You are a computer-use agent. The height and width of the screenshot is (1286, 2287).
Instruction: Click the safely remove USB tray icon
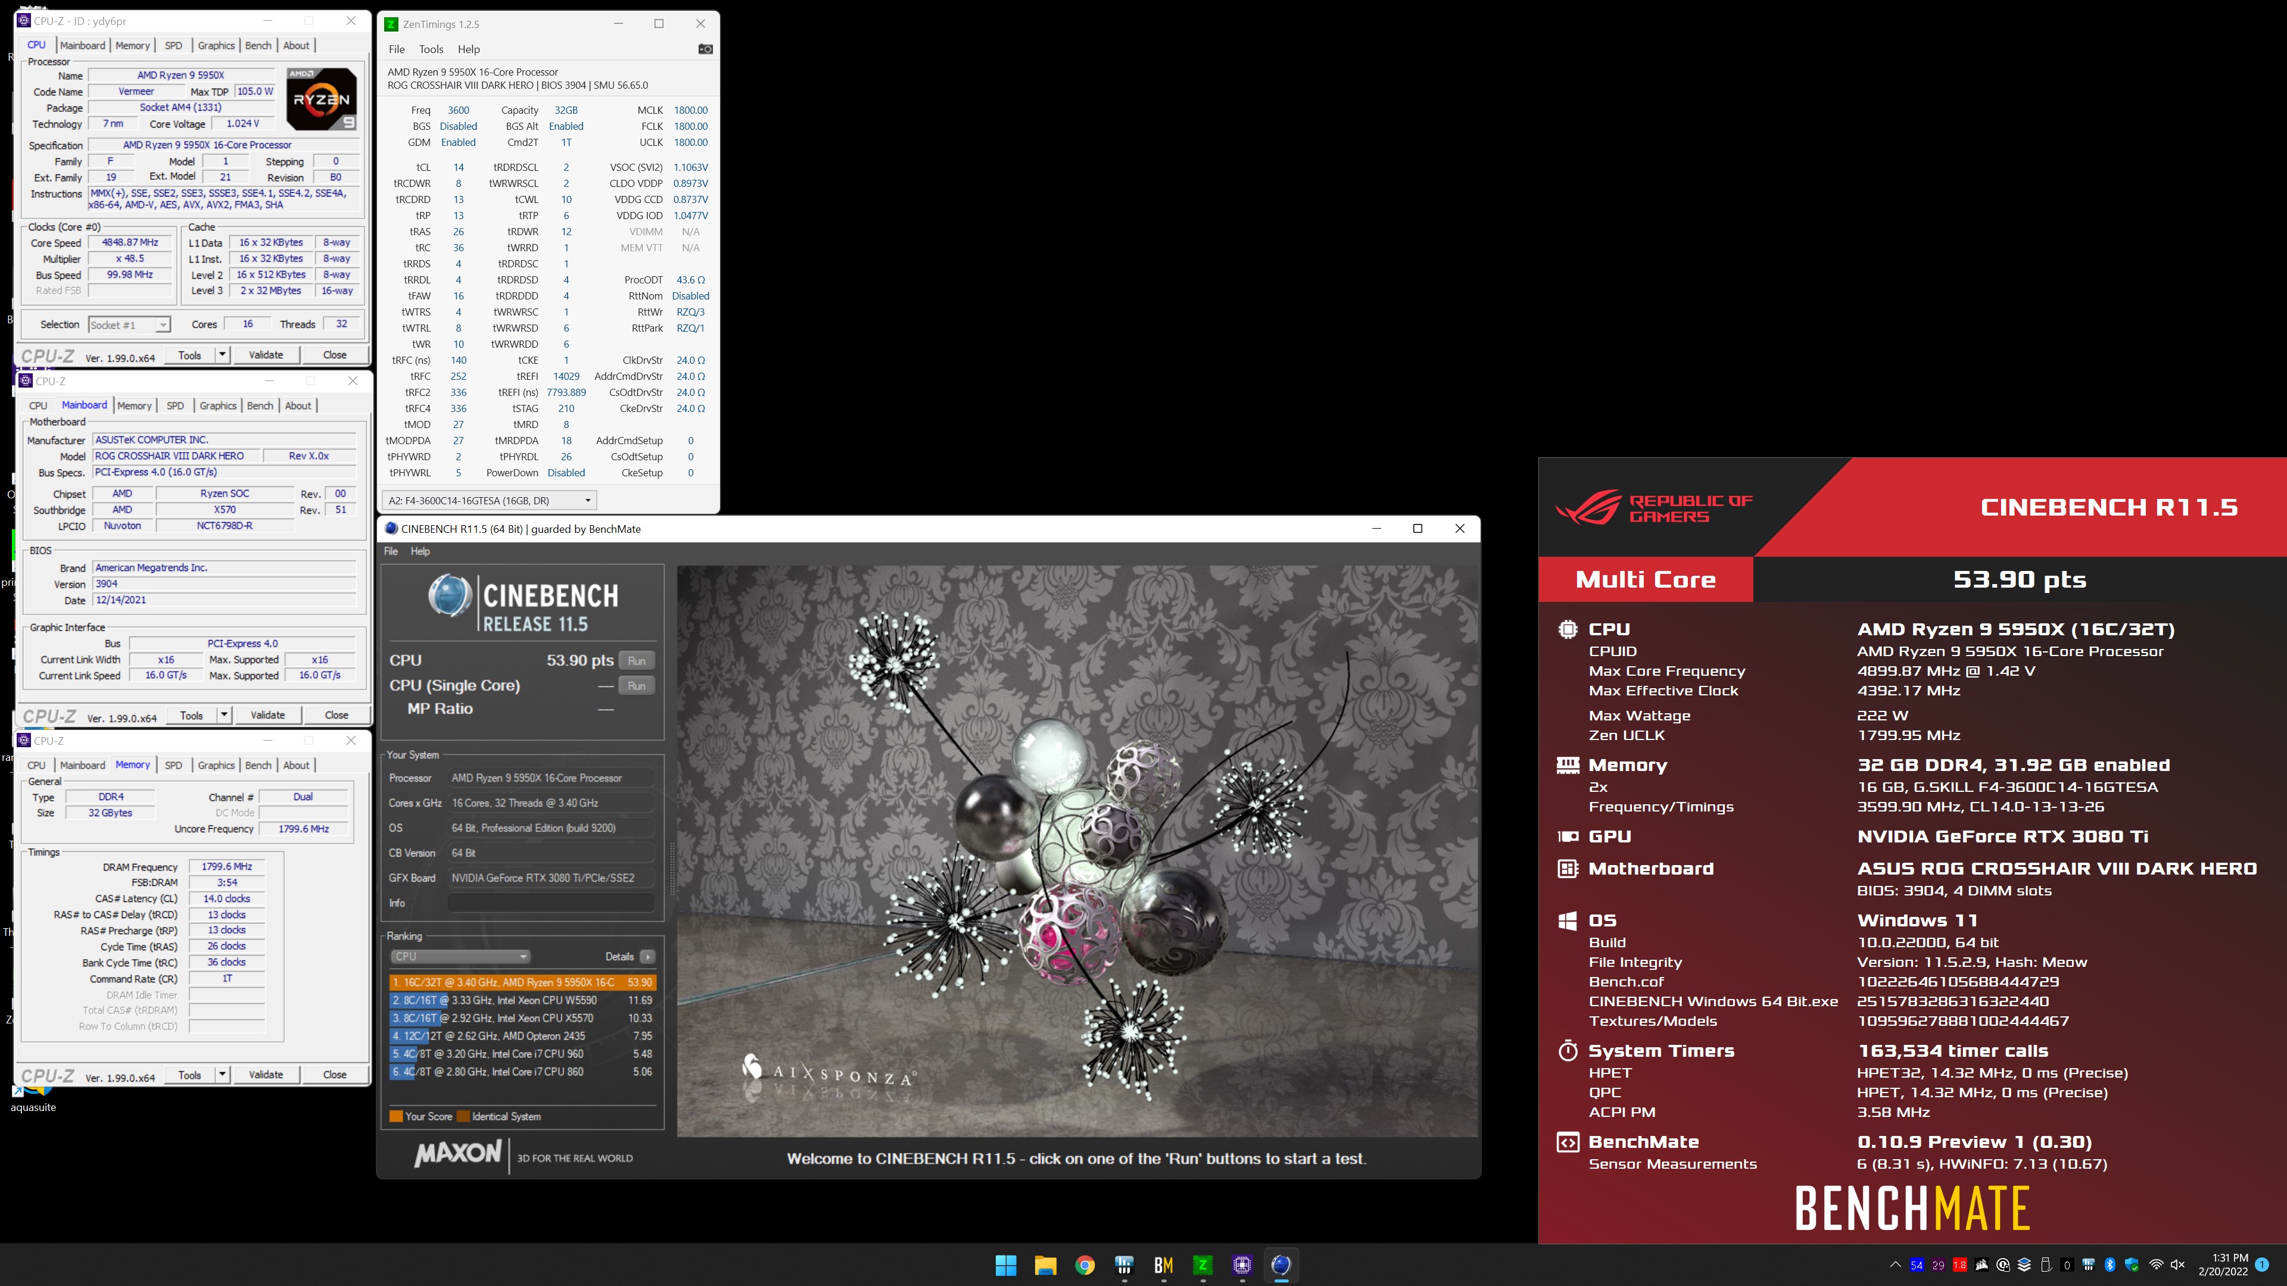(2046, 1265)
